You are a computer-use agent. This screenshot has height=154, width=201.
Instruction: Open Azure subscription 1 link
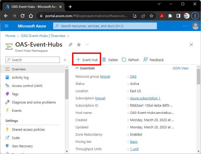click(x=145, y=98)
